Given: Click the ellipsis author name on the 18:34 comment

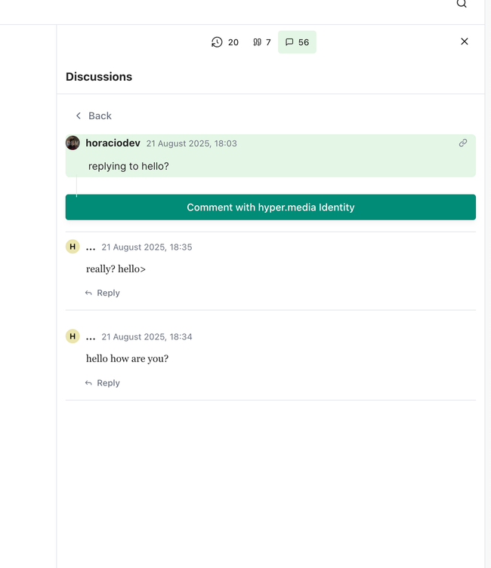Looking at the screenshot, I should tap(91, 337).
